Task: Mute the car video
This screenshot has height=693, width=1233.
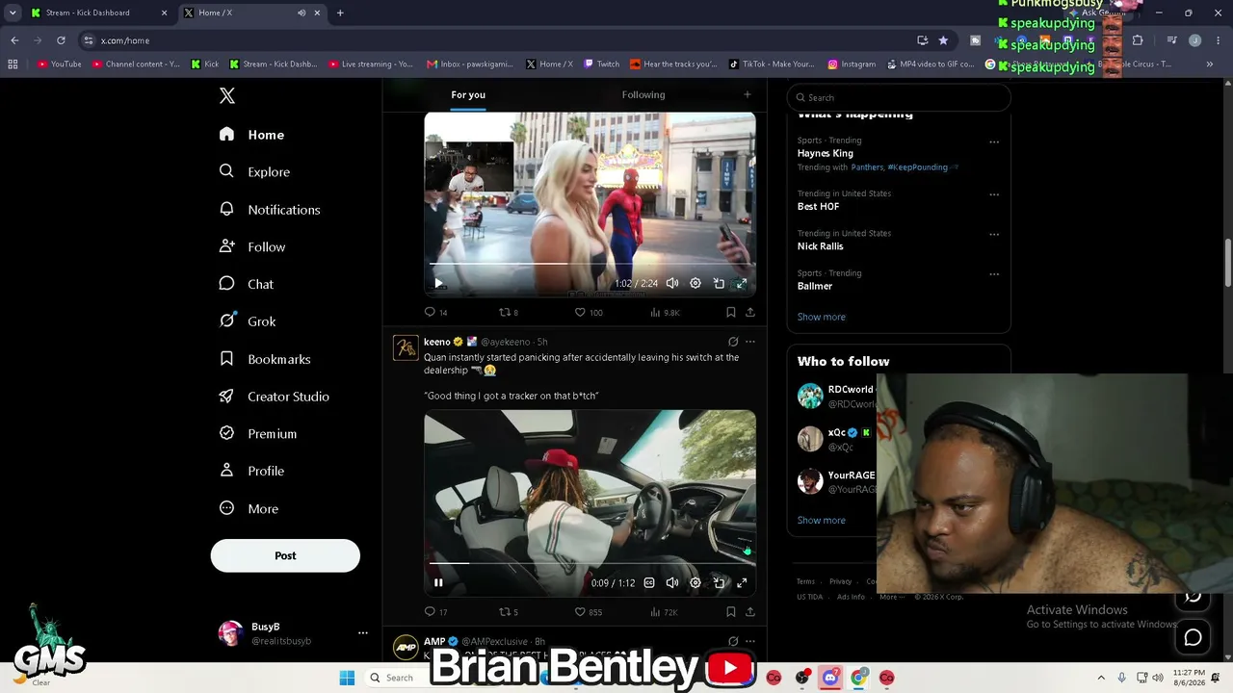Action: click(x=672, y=582)
